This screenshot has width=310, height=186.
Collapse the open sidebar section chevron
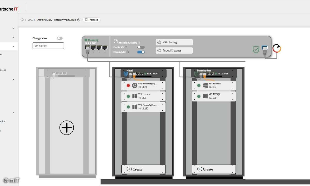[x=13, y=47]
